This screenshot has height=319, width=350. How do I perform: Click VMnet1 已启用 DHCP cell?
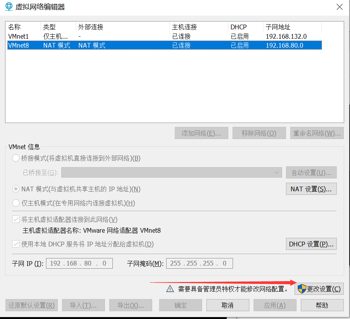(240, 36)
